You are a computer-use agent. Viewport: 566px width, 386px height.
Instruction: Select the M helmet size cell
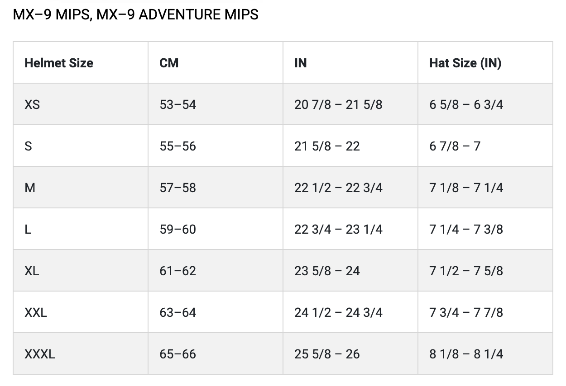tap(30, 188)
